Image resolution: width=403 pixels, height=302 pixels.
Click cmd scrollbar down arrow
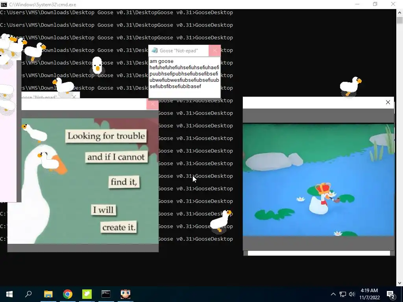point(400,283)
